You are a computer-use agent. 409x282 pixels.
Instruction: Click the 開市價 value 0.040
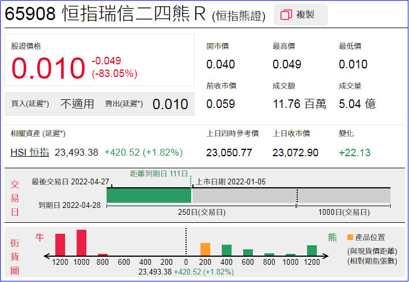[x=221, y=64]
